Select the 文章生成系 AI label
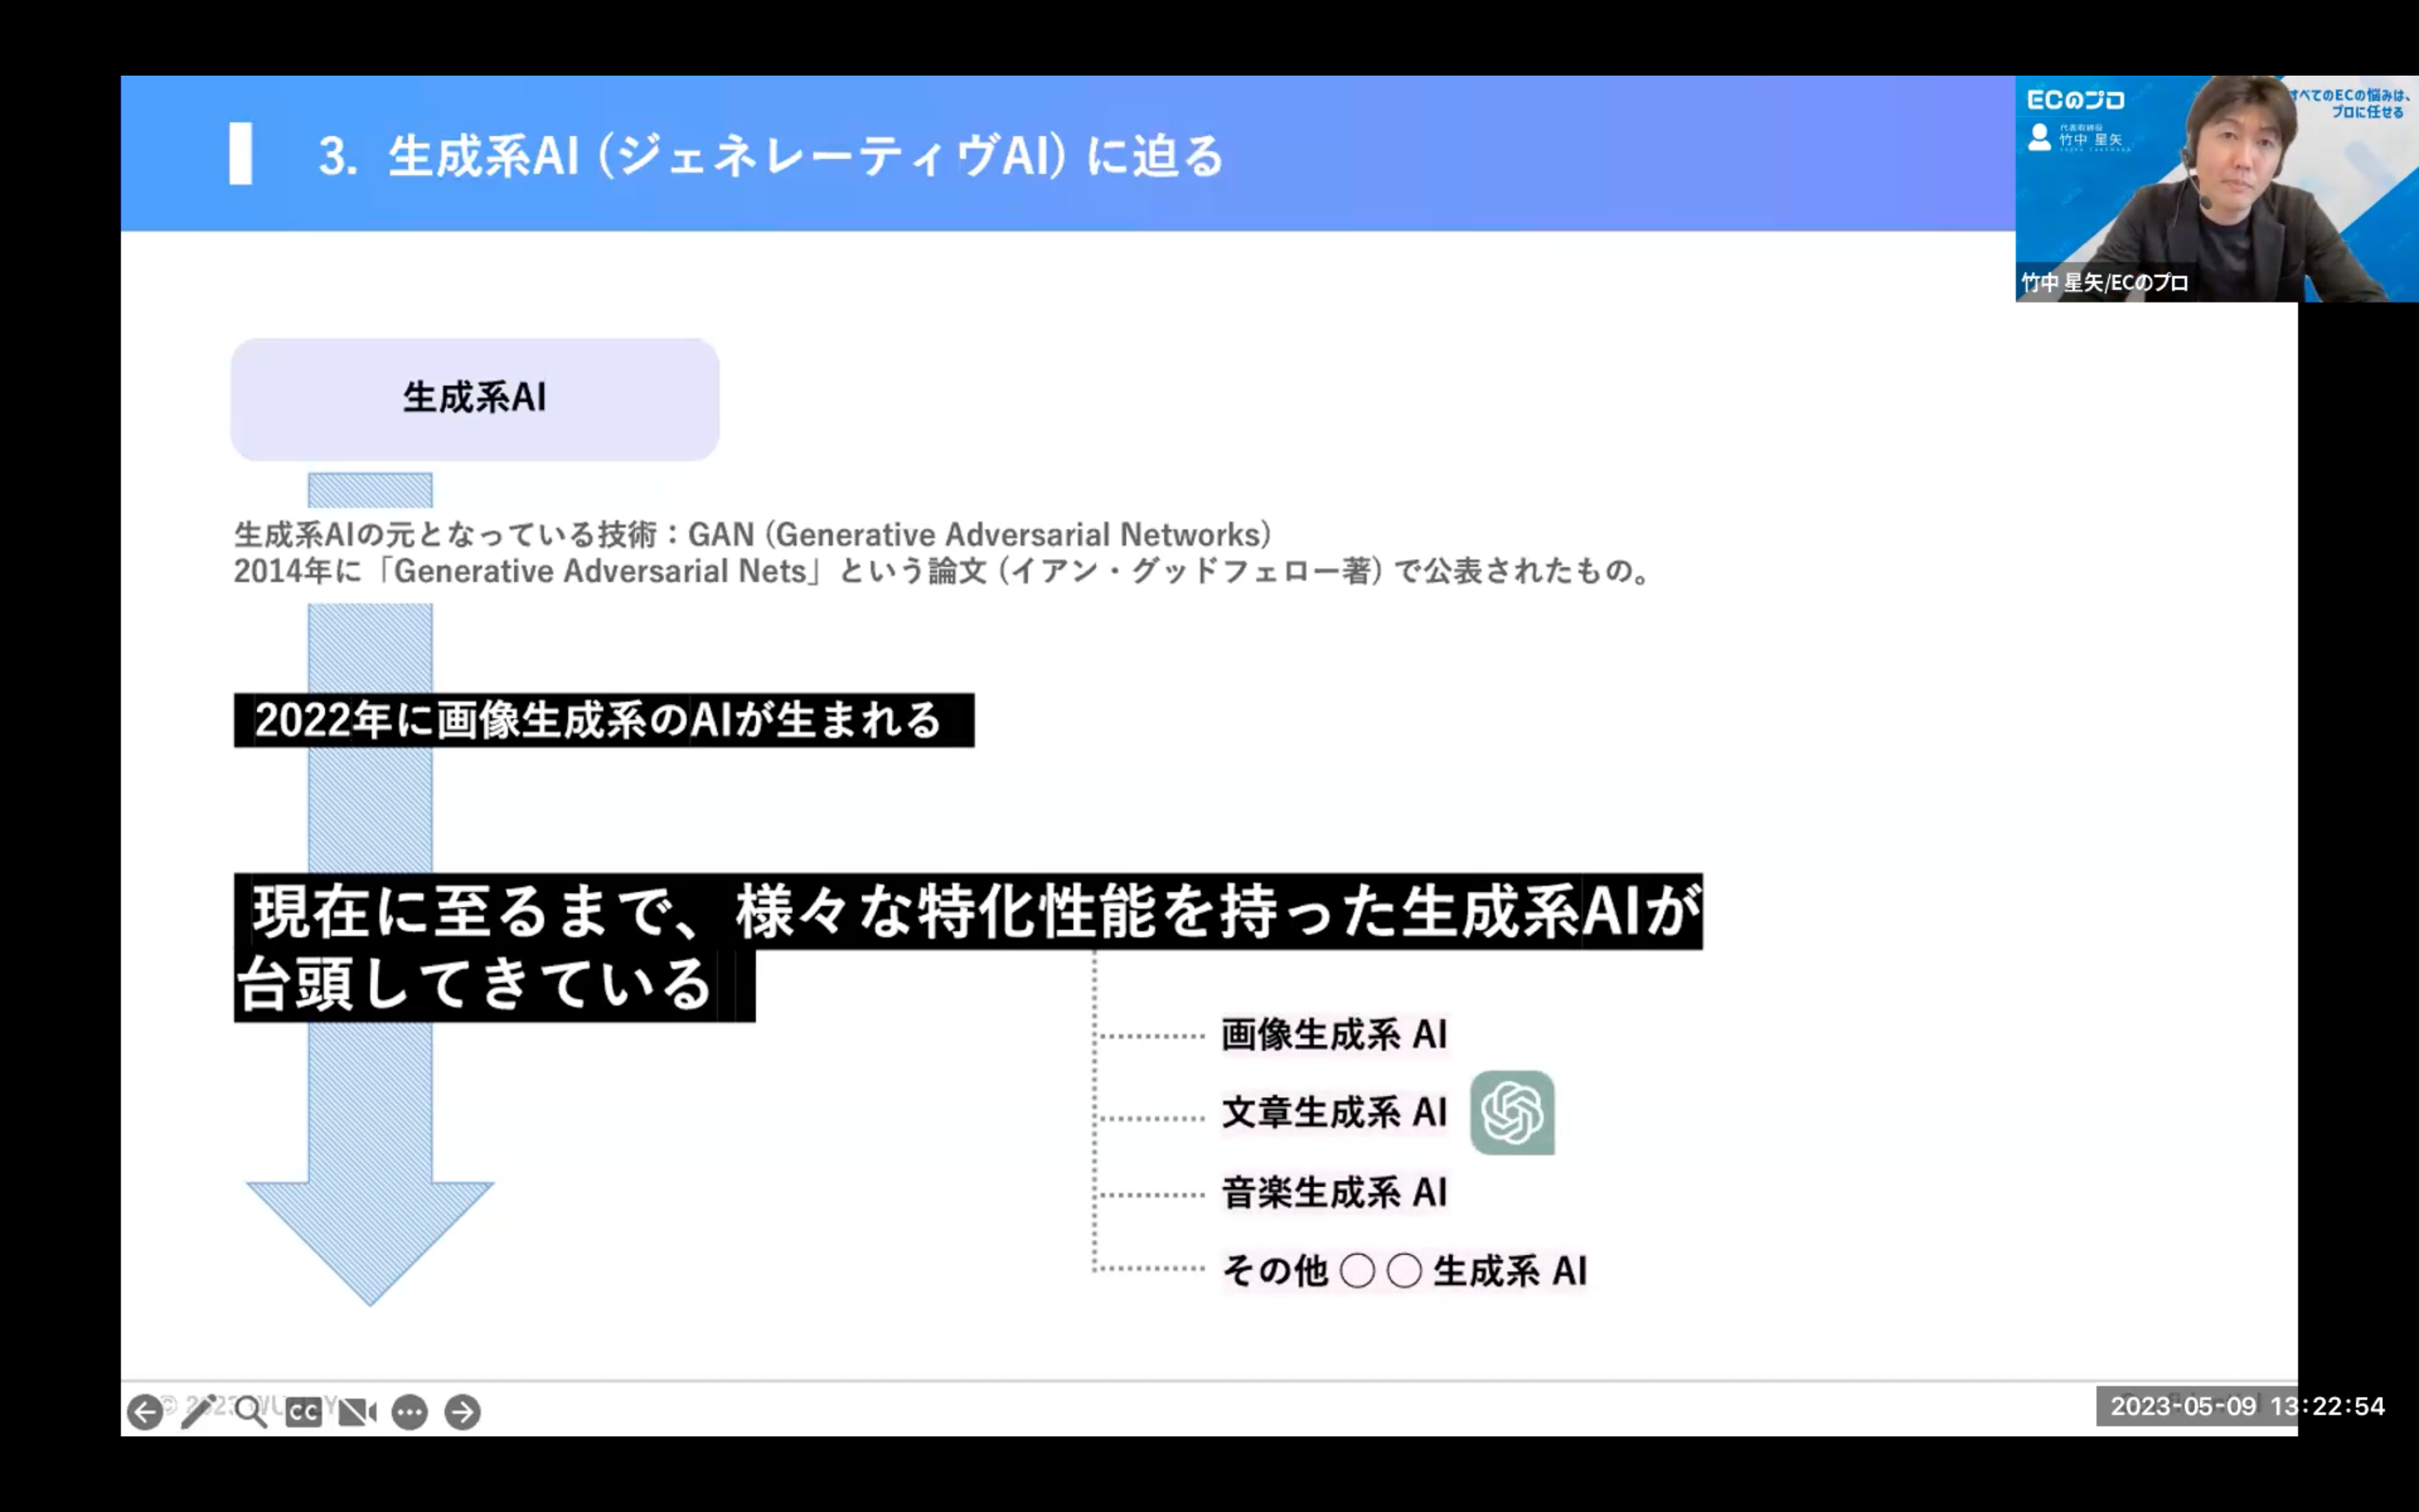 point(1334,1113)
